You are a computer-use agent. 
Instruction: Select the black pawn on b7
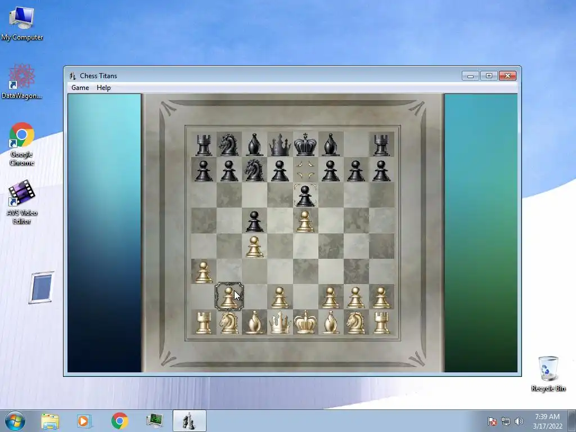[229, 171]
